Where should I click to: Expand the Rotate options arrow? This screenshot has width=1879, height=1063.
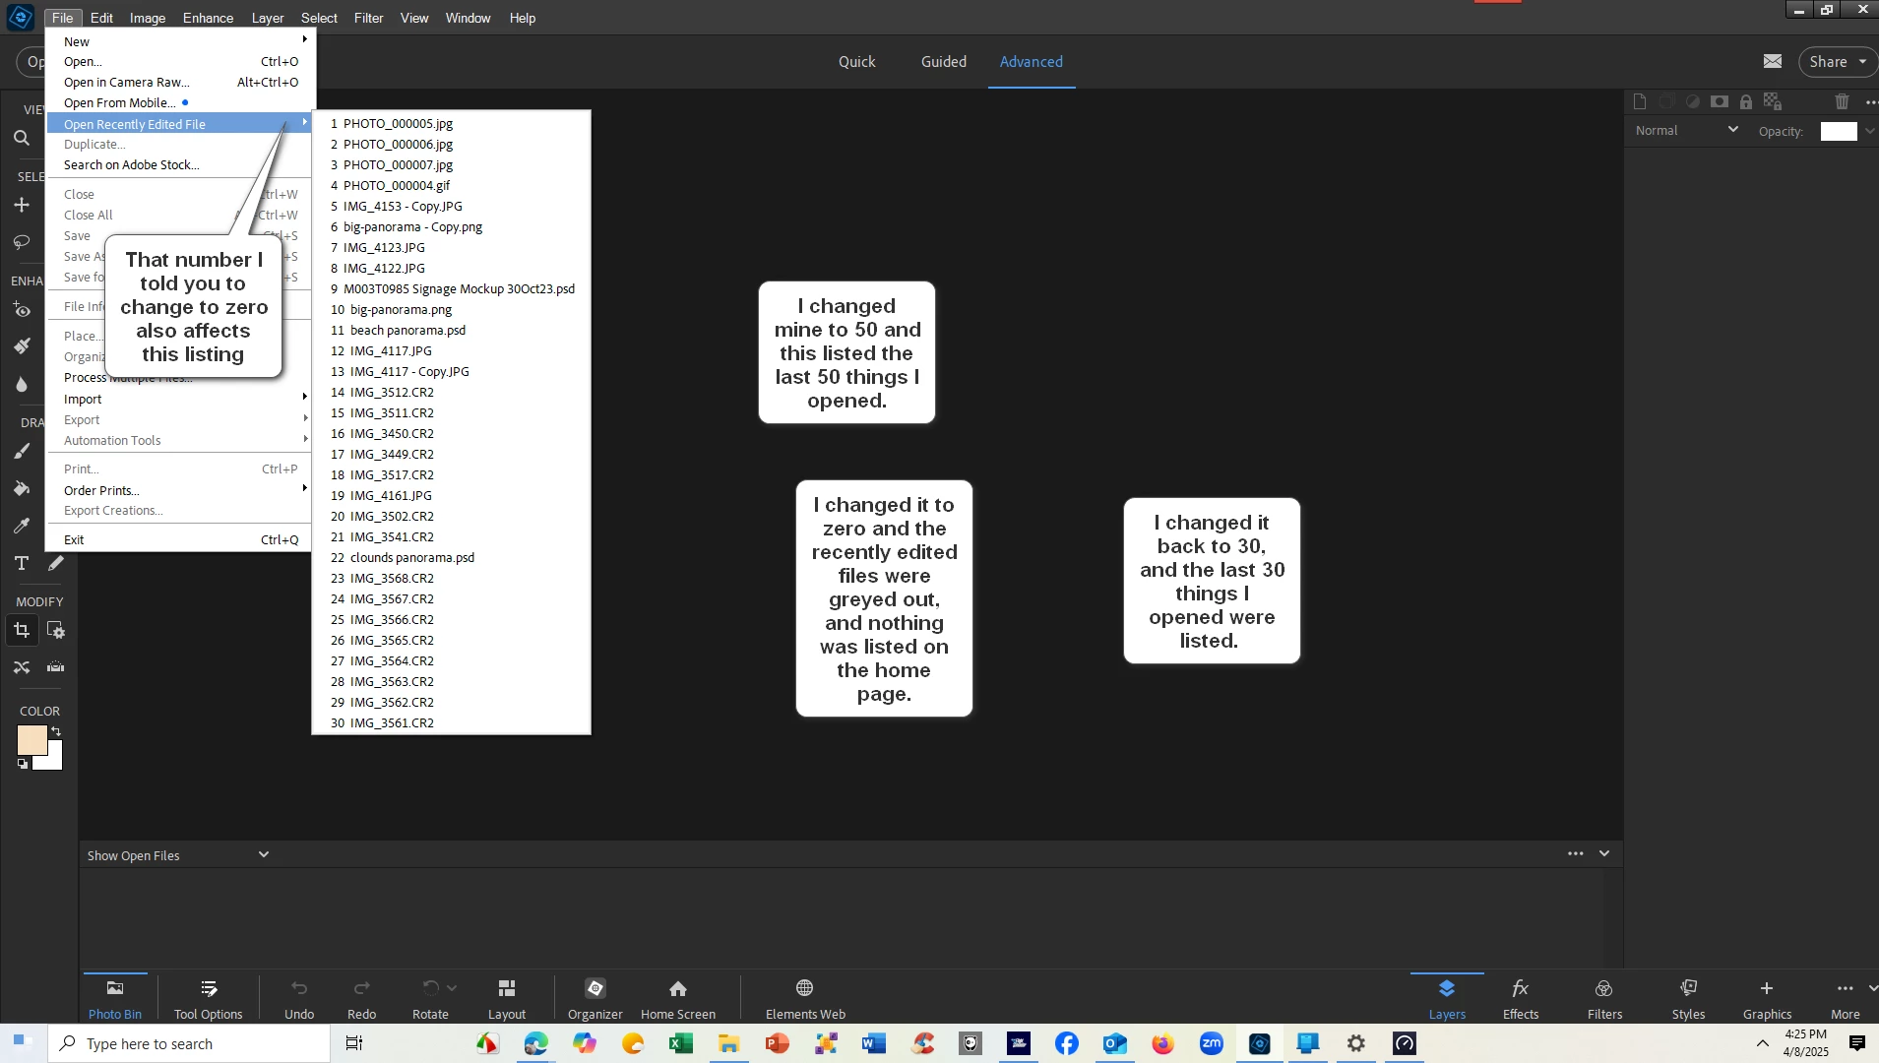[452, 987]
